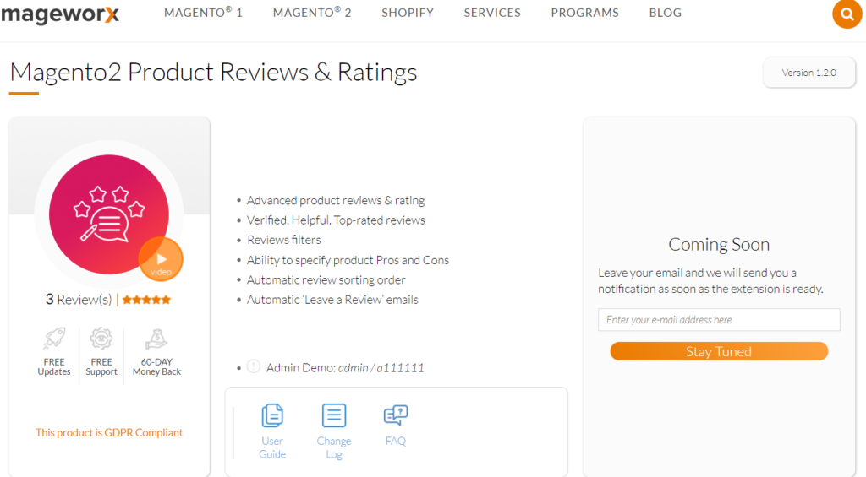Click the Admin Demo info icon
866x477 pixels.
pos(254,367)
